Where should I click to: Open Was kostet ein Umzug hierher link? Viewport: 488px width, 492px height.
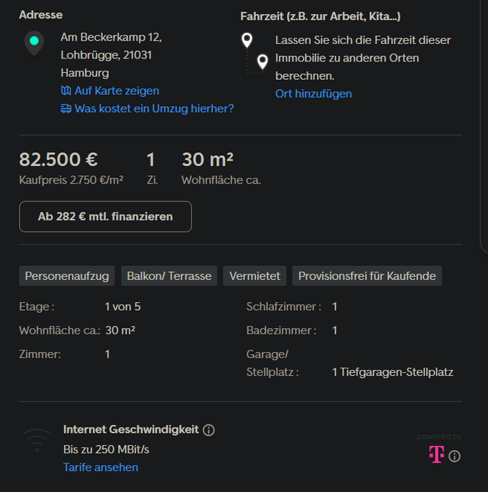[154, 108]
